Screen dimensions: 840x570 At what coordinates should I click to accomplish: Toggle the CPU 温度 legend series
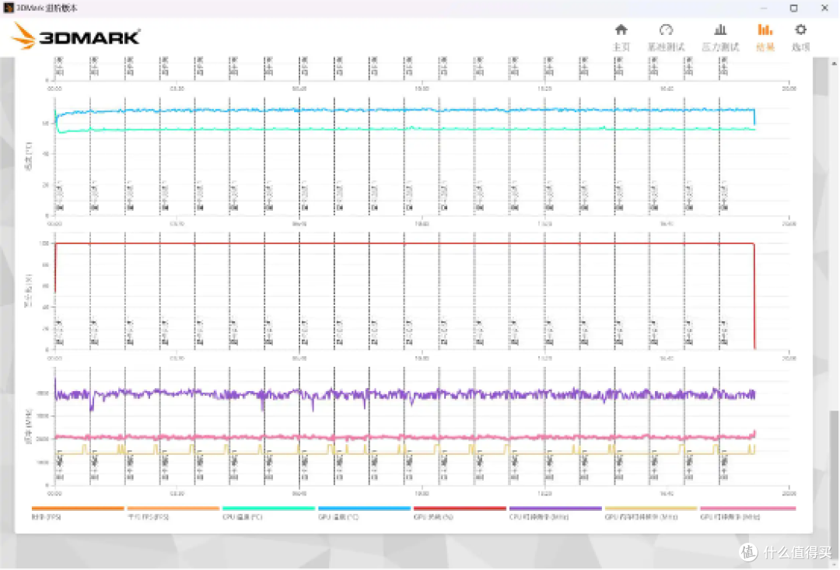pos(268,512)
